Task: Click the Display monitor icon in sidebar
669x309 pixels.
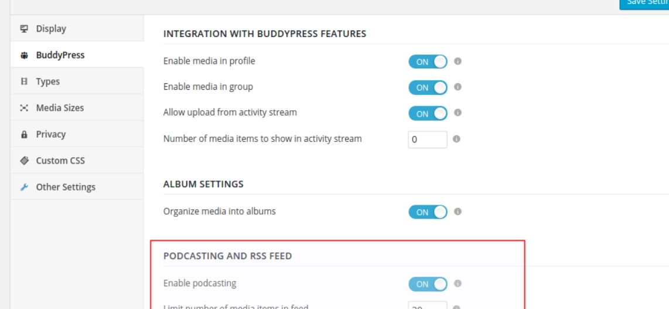Action: (x=24, y=29)
